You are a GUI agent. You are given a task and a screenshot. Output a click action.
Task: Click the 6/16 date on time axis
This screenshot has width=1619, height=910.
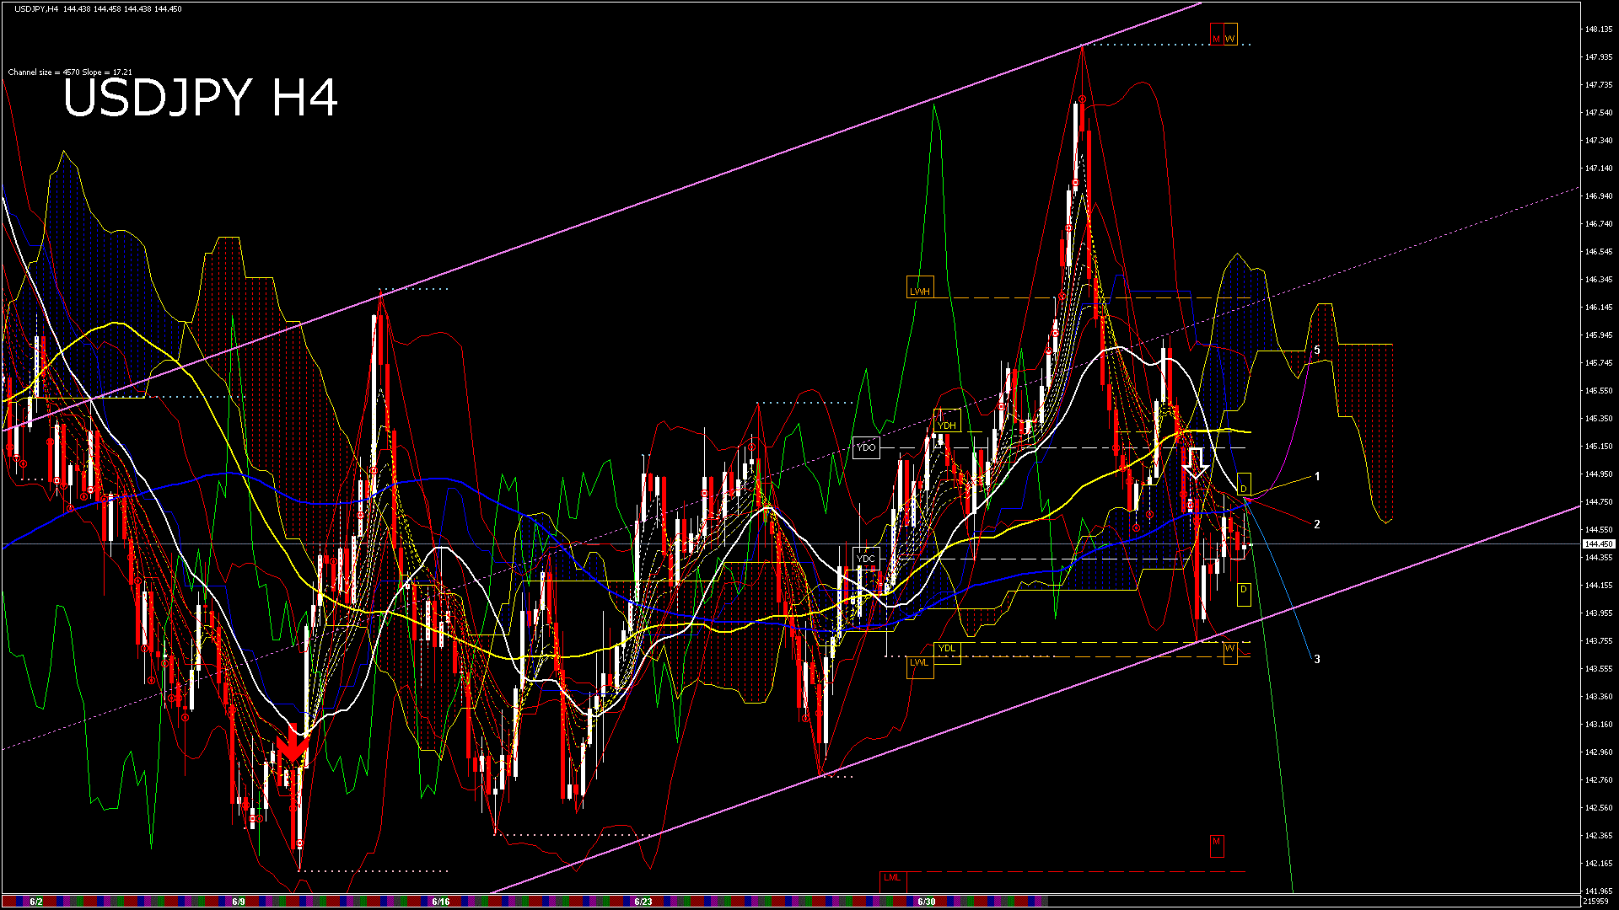(x=440, y=902)
